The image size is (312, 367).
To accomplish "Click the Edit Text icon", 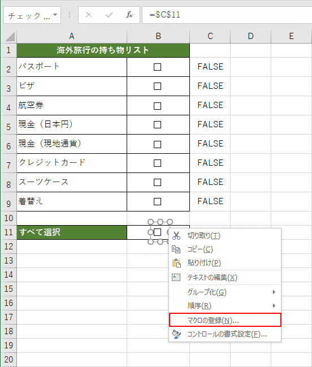I will (x=176, y=277).
